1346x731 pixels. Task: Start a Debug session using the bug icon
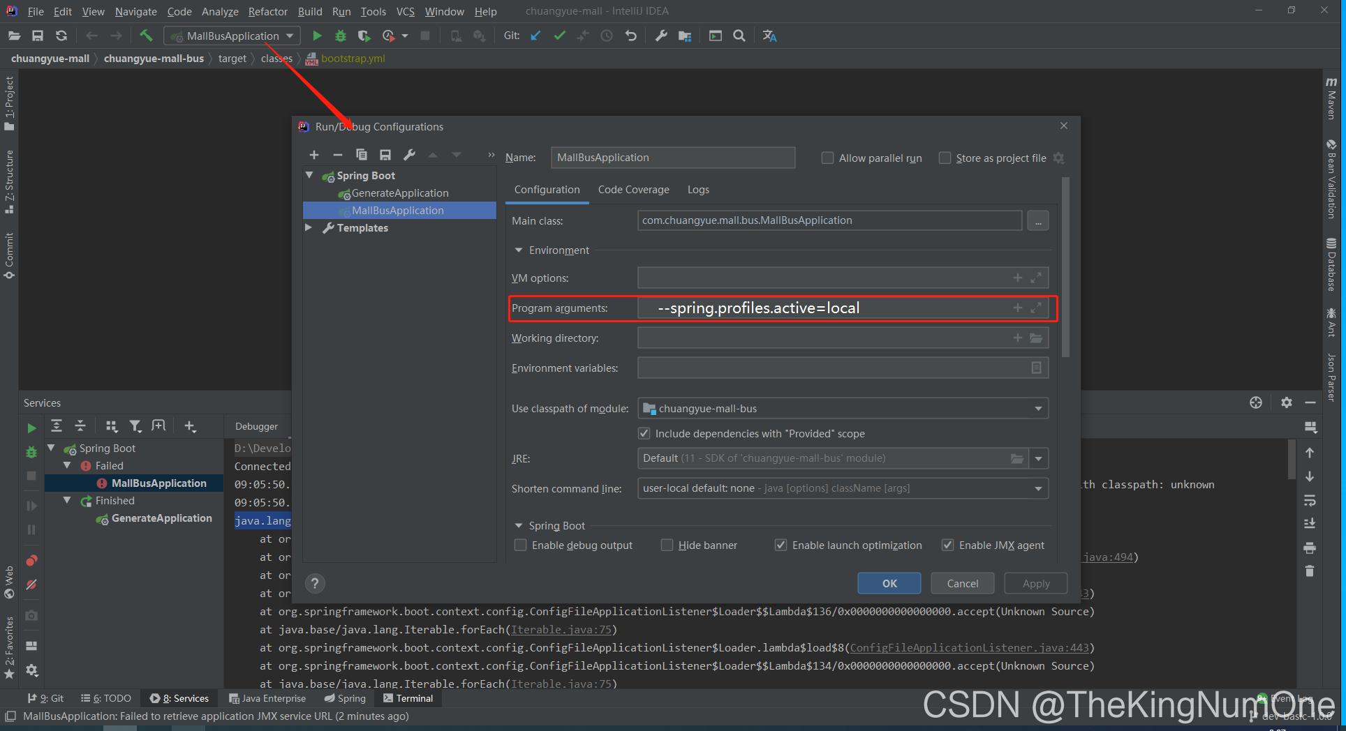340,36
